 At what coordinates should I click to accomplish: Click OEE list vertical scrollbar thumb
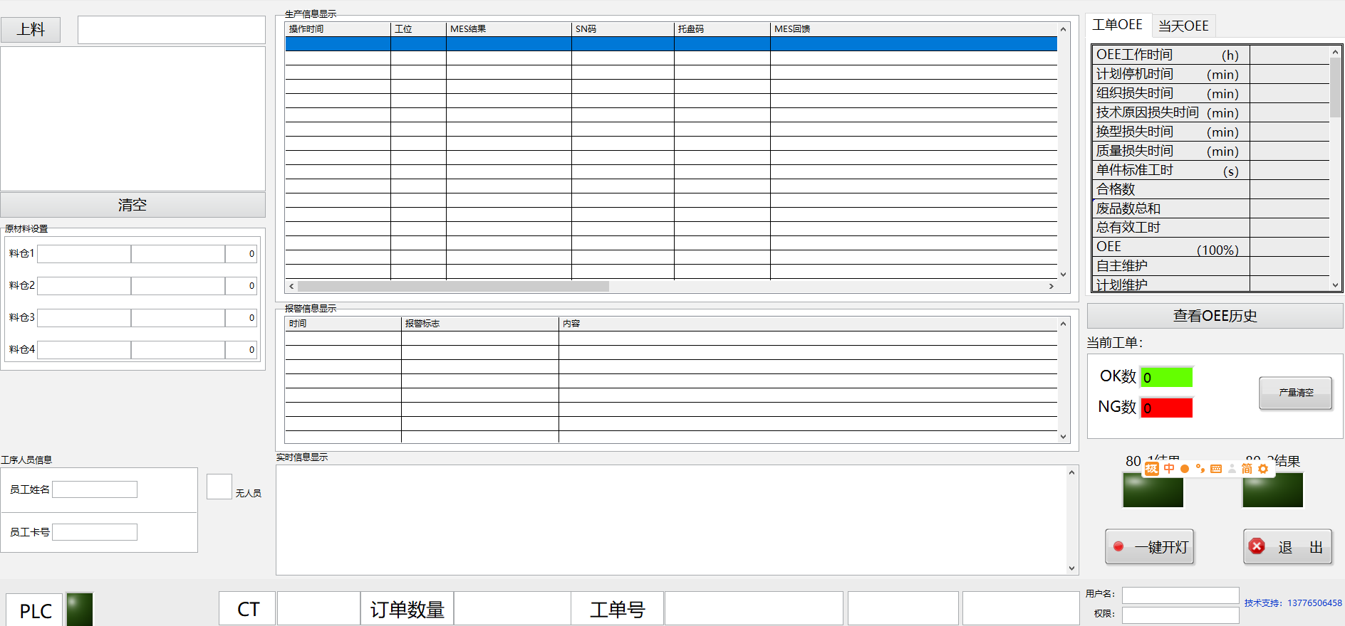click(1336, 87)
